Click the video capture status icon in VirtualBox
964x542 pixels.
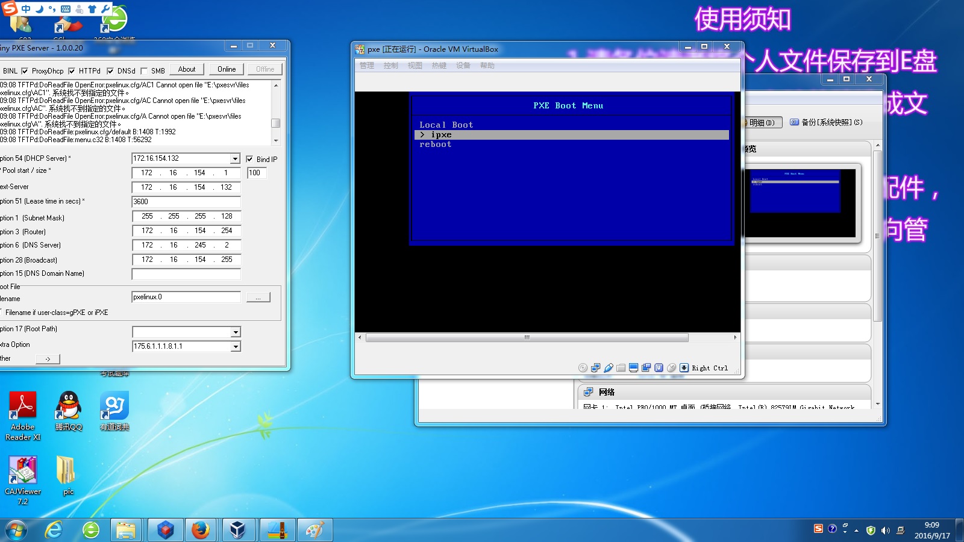click(646, 368)
